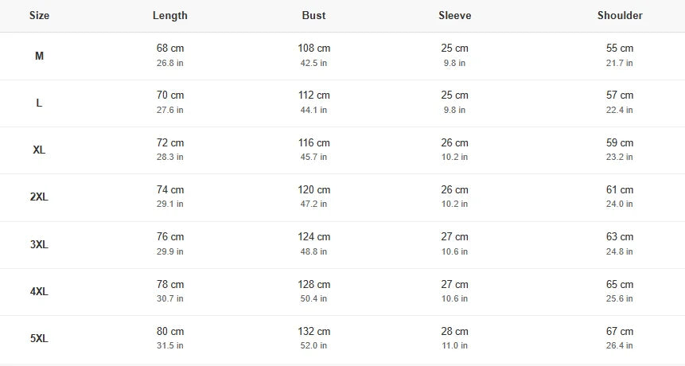Click the 68 cm length value
The width and height of the screenshot is (685, 366).
170,49
